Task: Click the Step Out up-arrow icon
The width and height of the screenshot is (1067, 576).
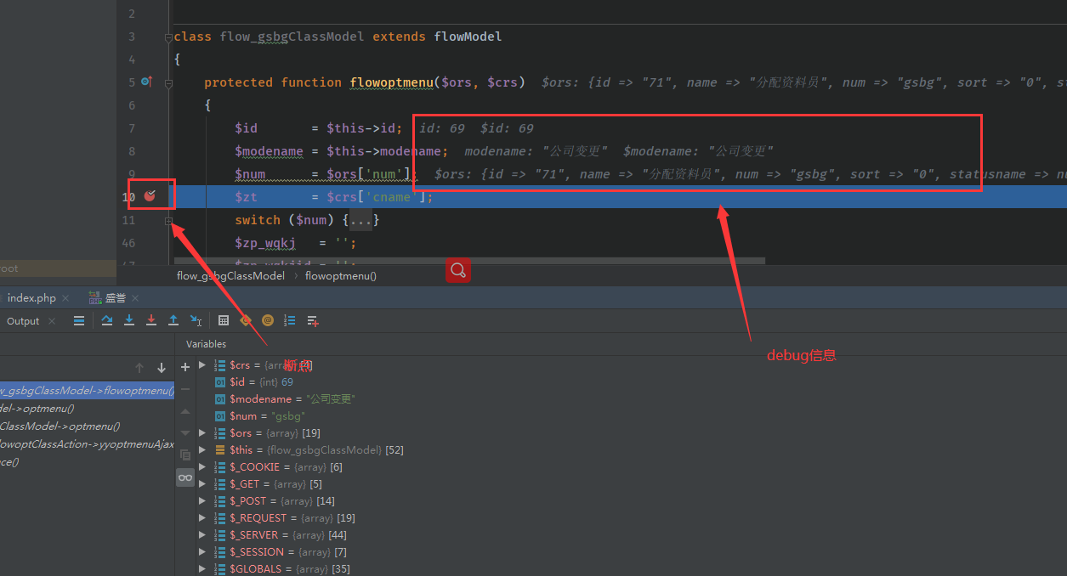Action: click(173, 320)
